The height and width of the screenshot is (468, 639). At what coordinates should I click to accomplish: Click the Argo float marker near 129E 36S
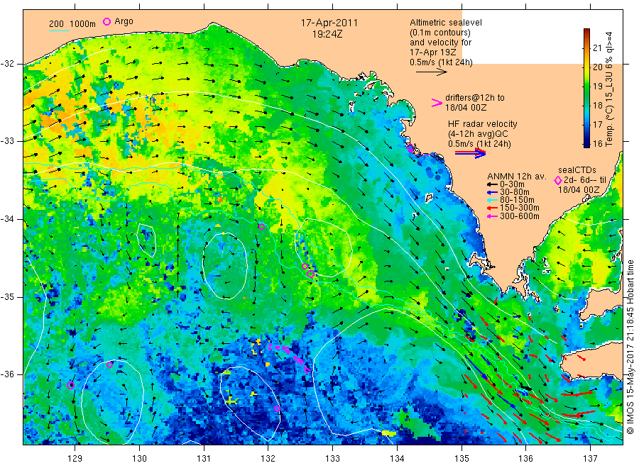click(70, 385)
